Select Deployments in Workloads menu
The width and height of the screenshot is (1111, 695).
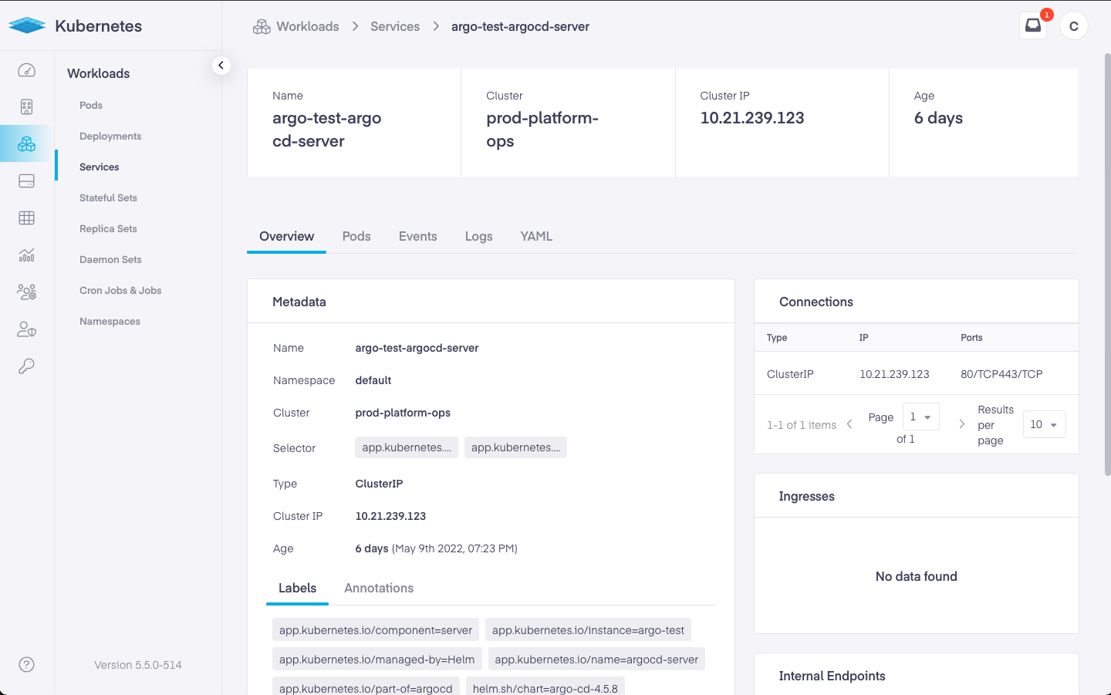click(x=110, y=137)
